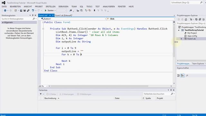Open the FENSTER menu
The image size is (206, 116).
point(122,6)
